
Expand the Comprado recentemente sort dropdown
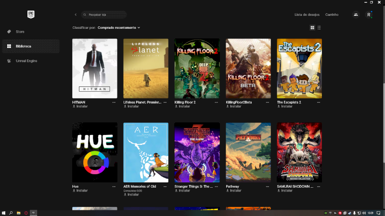pos(119,28)
